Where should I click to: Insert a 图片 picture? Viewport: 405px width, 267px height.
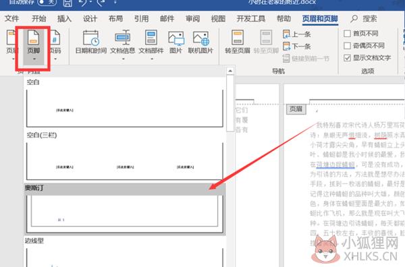[x=176, y=42]
